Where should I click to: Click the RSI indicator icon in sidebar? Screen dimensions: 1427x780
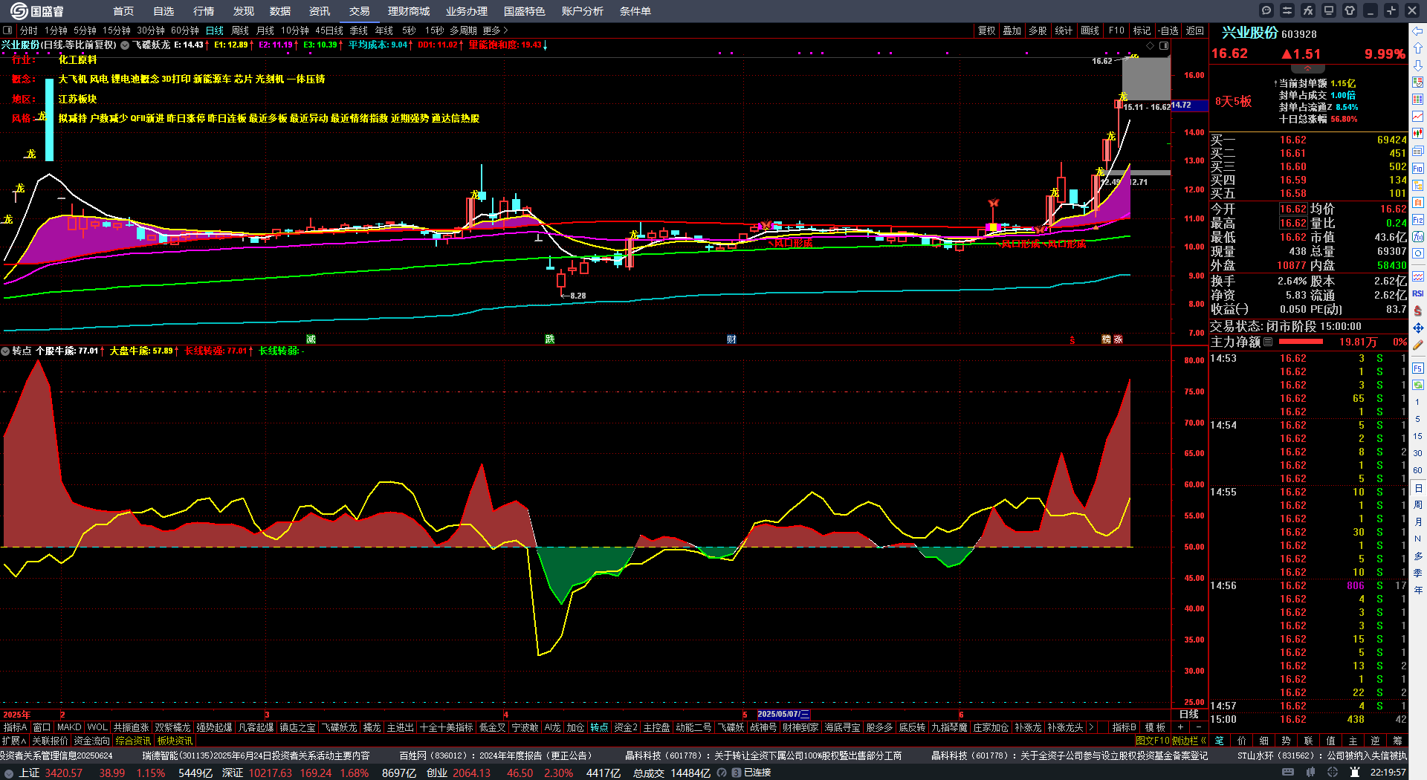click(x=1418, y=293)
